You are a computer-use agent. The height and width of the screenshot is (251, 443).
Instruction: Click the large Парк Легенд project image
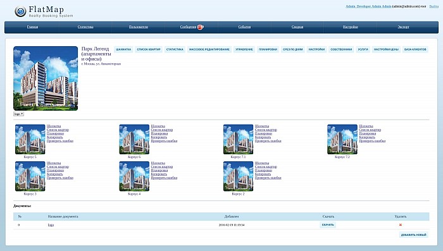tap(46, 78)
